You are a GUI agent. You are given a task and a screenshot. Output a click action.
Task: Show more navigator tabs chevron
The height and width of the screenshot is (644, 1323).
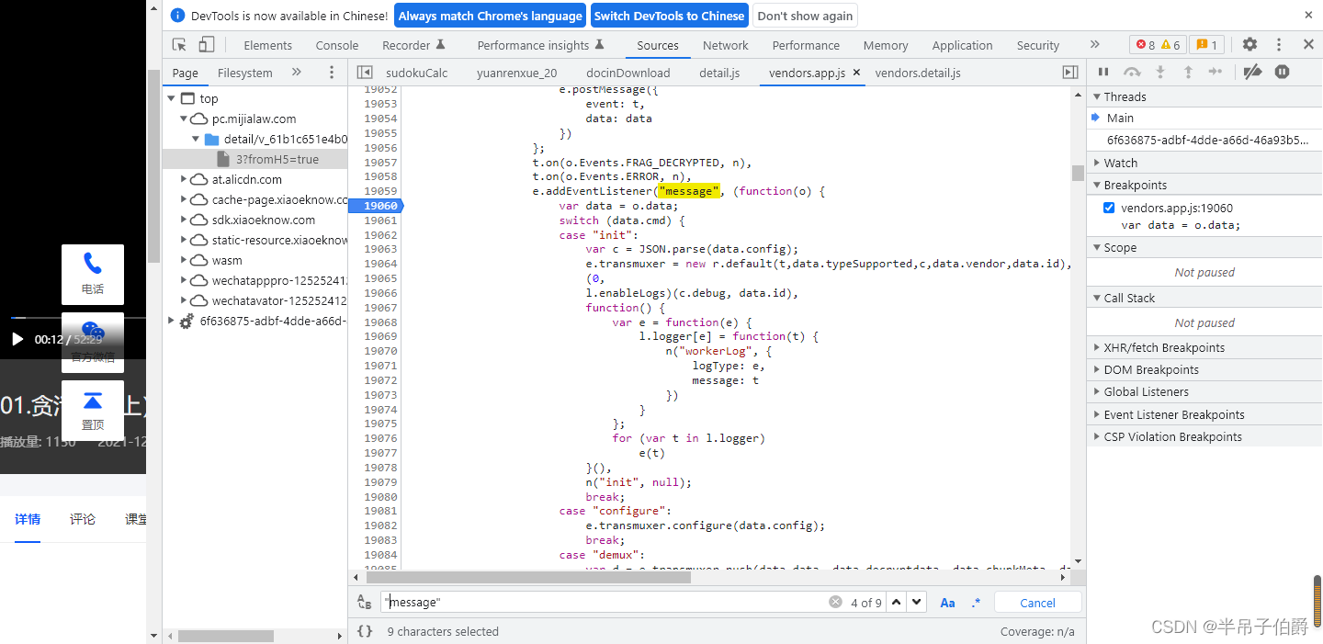[296, 72]
